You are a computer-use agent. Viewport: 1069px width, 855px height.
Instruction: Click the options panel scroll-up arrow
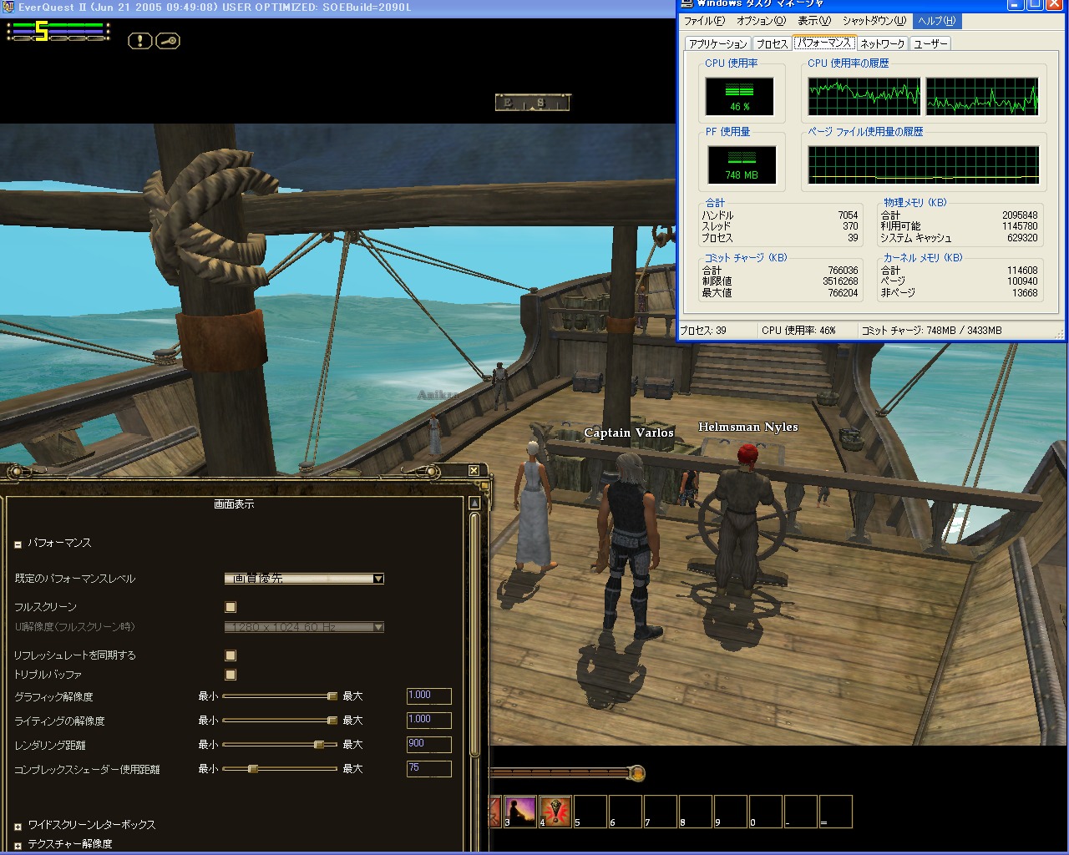click(x=474, y=503)
